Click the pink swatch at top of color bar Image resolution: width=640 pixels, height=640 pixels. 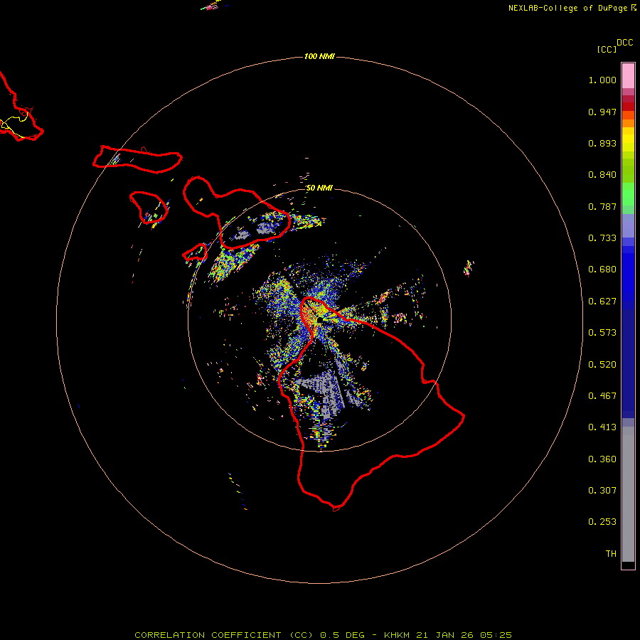(x=628, y=76)
